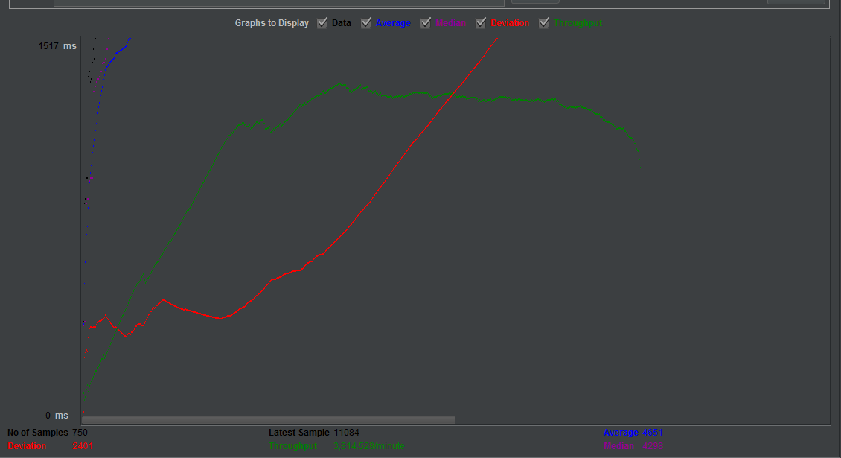Click the 'No of Samples' label
Viewport: 841px width, 458px height.
pyautogui.click(x=37, y=433)
